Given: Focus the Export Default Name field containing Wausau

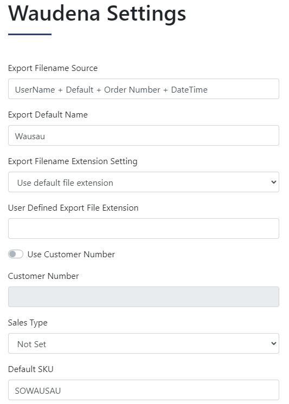Looking at the screenshot, I should pyautogui.click(x=144, y=135).
